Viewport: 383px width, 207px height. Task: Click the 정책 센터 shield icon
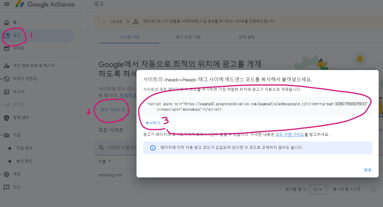pyautogui.click(x=7, y=118)
